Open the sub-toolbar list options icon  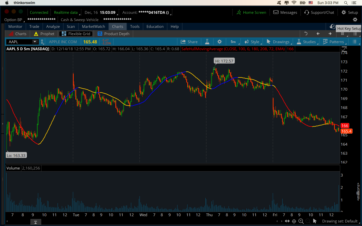coord(355,34)
